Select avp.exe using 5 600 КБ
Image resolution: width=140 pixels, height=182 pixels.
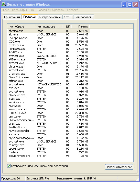tap(48, 134)
